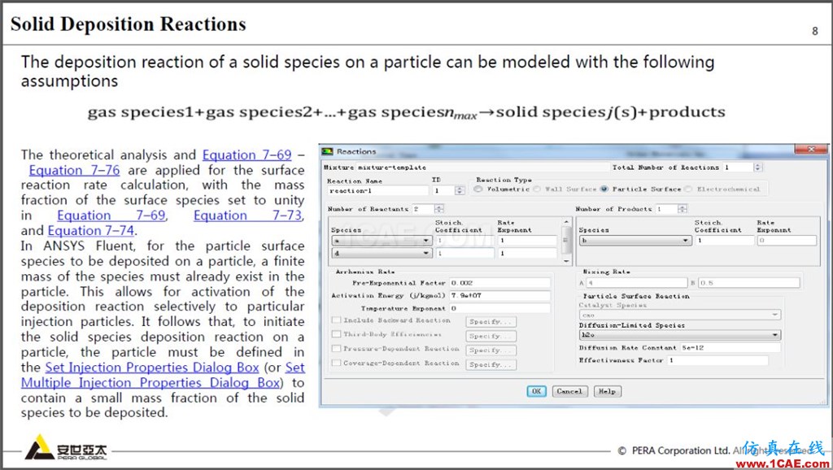Select the Volumetric reaction type
833x470 pixels.
click(478, 189)
